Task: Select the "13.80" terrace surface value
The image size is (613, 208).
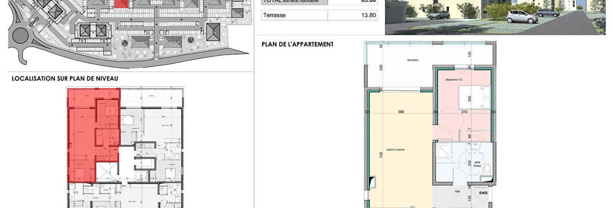Action: [x=369, y=15]
